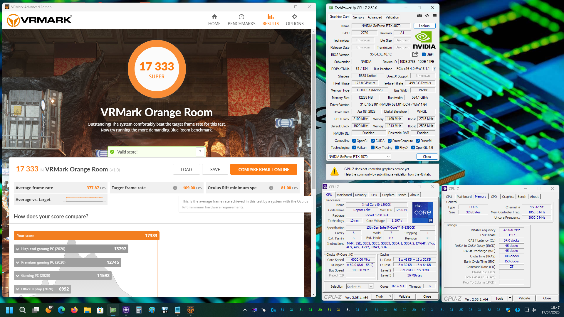This screenshot has width=564, height=317.
Task: Open taskbar Search
Action: 22,310
